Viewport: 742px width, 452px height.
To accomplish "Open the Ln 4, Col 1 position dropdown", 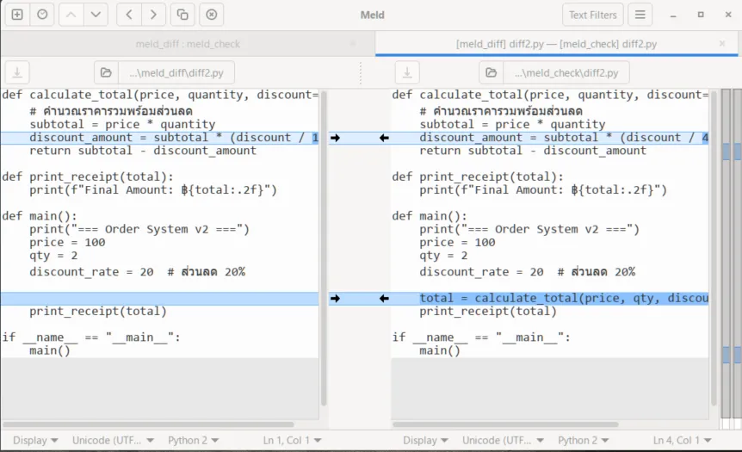I will 682,440.
